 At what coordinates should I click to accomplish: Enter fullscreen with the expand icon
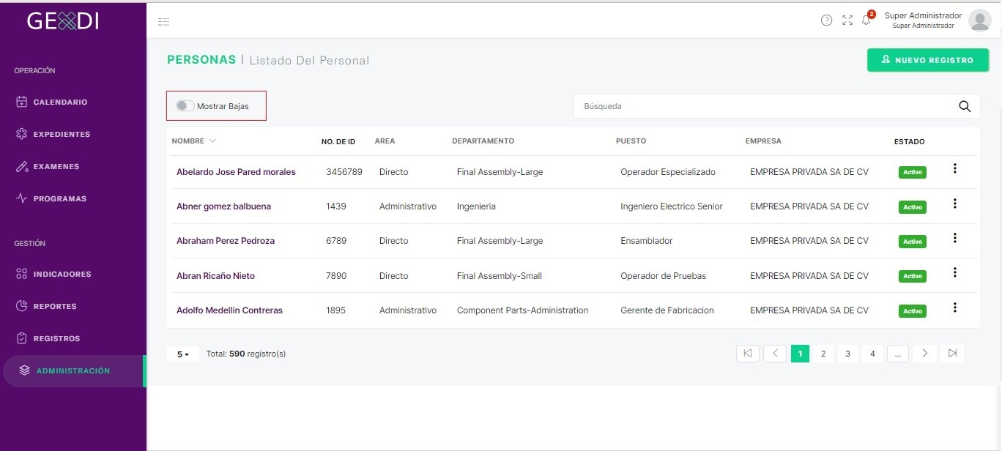[847, 20]
